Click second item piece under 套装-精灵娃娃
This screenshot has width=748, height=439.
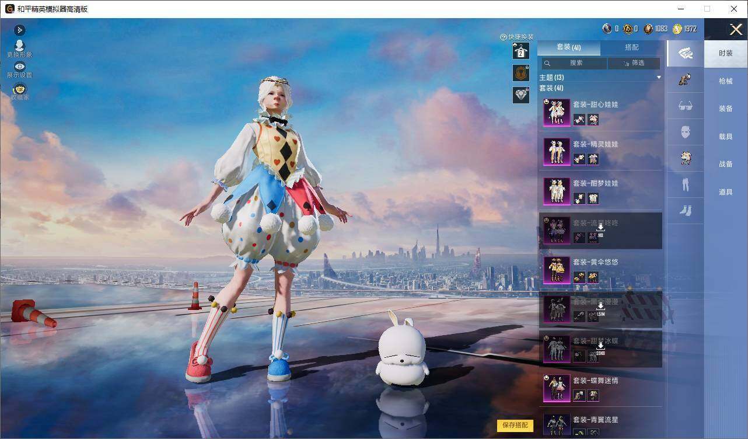(593, 159)
